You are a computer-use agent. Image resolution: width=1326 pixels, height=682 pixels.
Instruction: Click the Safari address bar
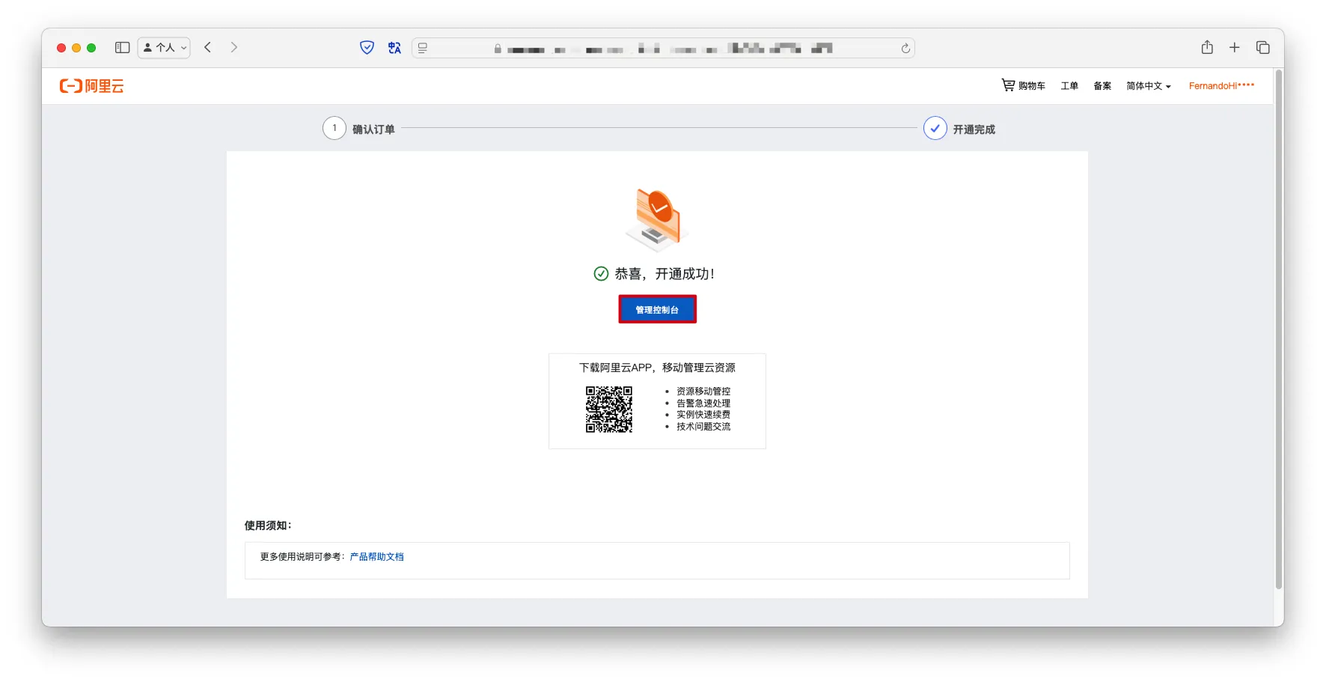[x=662, y=49]
